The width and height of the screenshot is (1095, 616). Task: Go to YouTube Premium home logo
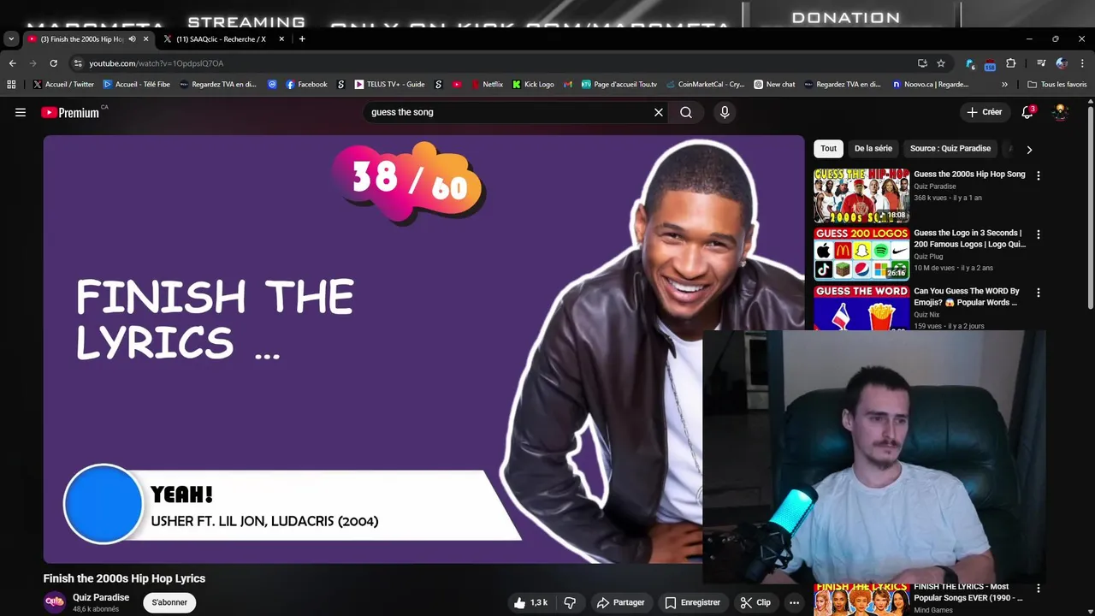[70, 112]
